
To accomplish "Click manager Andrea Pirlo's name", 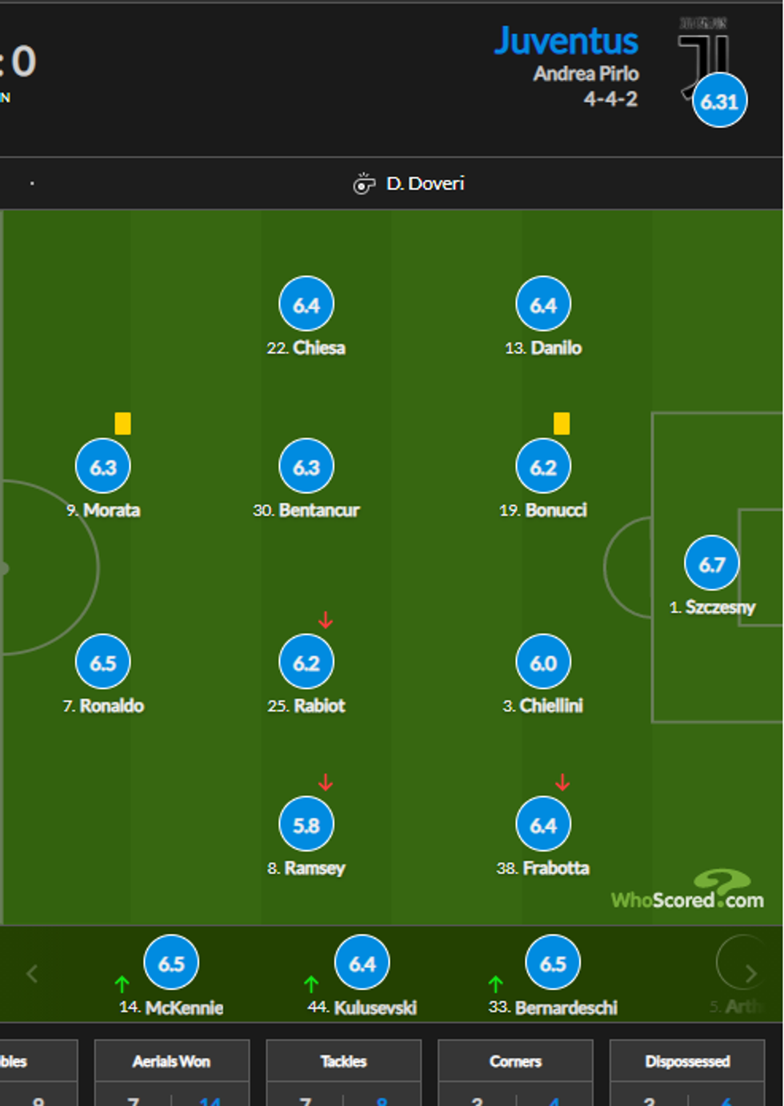I will pyautogui.click(x=586, y=74).
